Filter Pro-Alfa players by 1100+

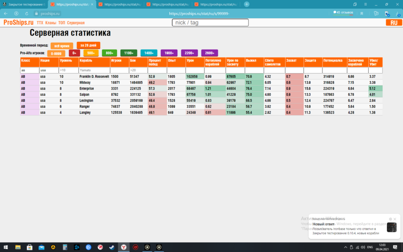coord(129,53)
